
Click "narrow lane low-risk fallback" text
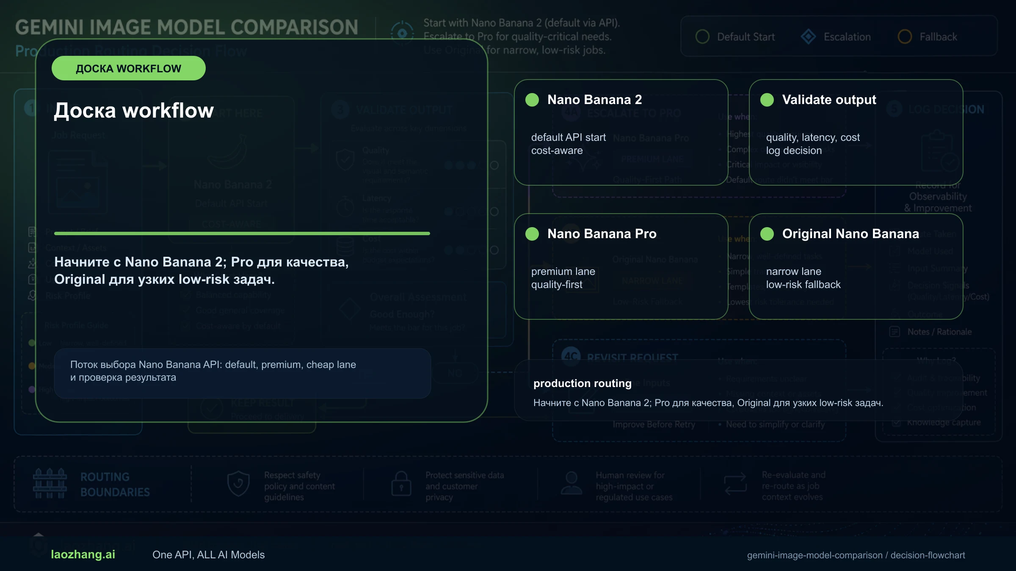[x=803, y=278]
